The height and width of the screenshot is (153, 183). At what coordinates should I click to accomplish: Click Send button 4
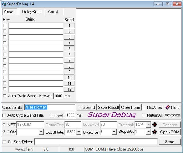click(69, 43)
